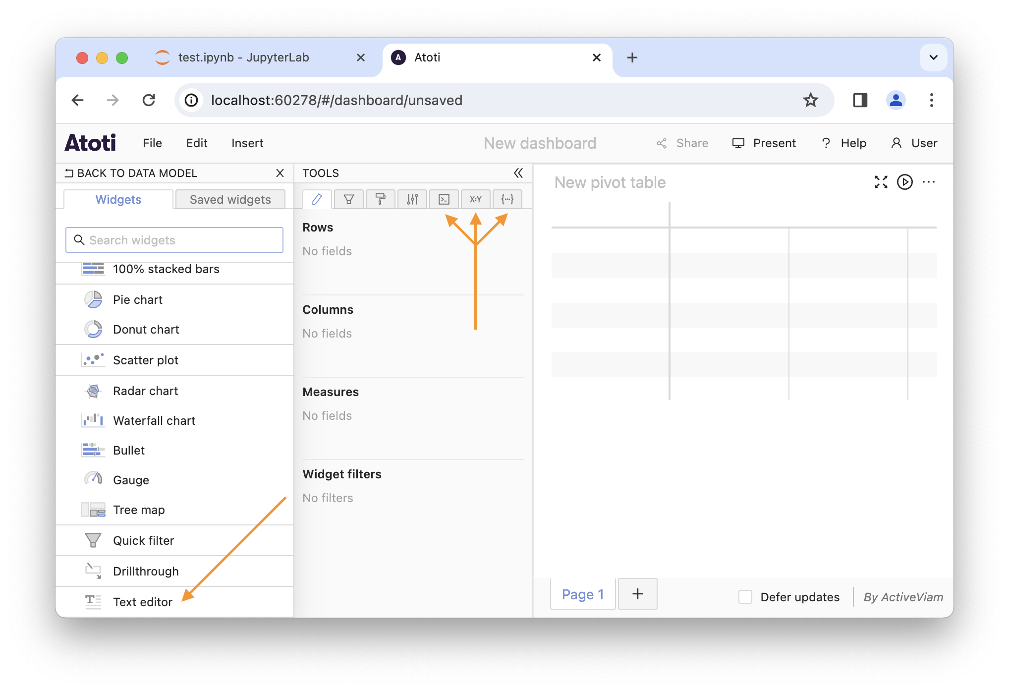This screenshot has width=1009, height=691.
Task: Toggle fullscreen on the pivot table widget
Action: [881, 182]
